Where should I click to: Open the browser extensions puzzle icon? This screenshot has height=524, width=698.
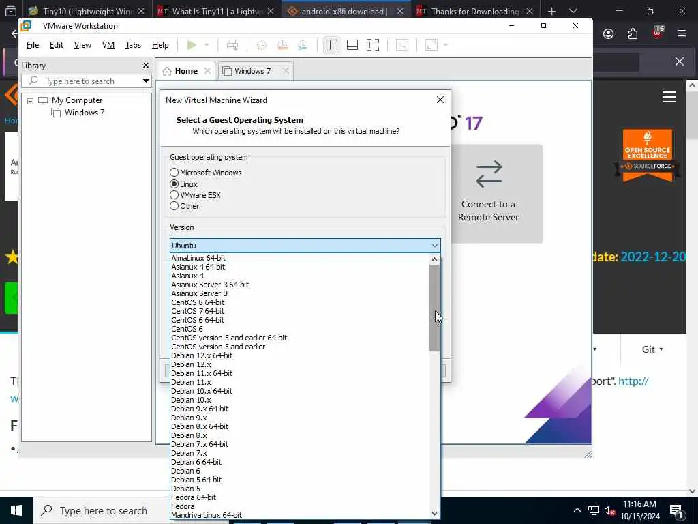click(x=633, y=34)
